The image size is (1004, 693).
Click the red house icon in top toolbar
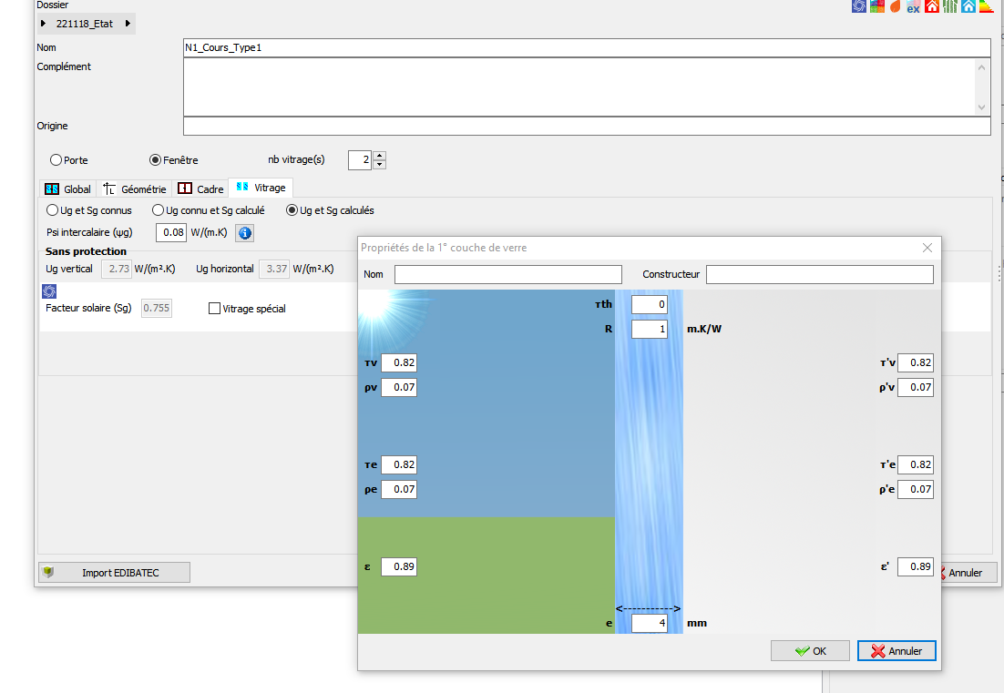coord(931,6)
